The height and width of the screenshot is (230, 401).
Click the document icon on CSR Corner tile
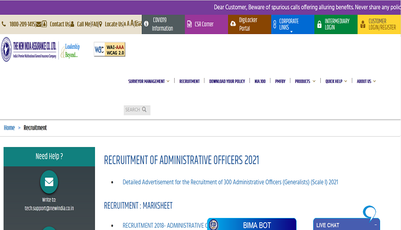190,24
